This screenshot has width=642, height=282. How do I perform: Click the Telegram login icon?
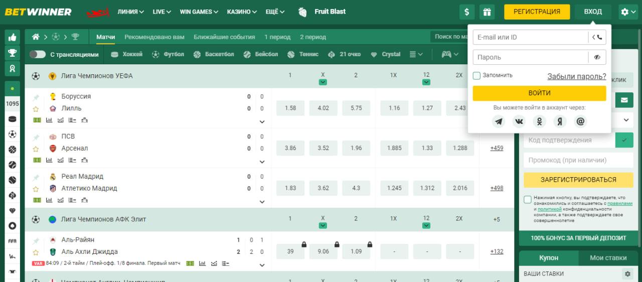tap(498, 121)
